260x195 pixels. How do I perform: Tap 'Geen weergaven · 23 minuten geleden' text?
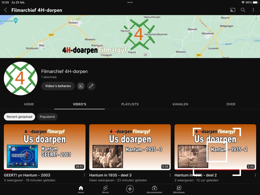pos(118,180)
